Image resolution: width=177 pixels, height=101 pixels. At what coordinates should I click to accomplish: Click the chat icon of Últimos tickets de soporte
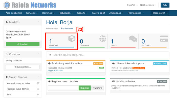tap(113, 63)
